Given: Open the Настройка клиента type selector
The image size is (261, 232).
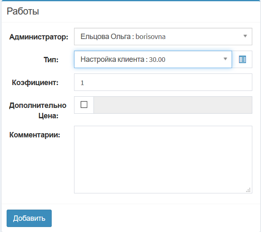Looking at the screenshot, I should [153, 59].
